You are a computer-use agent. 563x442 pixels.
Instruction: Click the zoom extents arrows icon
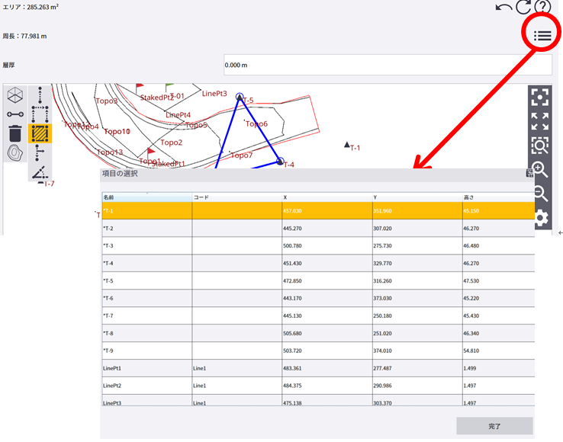pyautogui.click(x=540, y=121)
